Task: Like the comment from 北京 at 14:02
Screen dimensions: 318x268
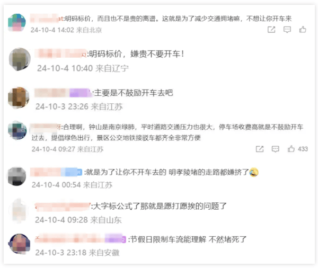Action: [303, 30]
